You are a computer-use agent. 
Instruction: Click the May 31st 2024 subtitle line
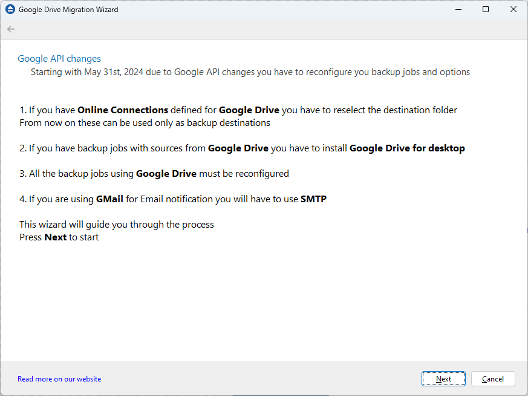click(x=250, y=71)
